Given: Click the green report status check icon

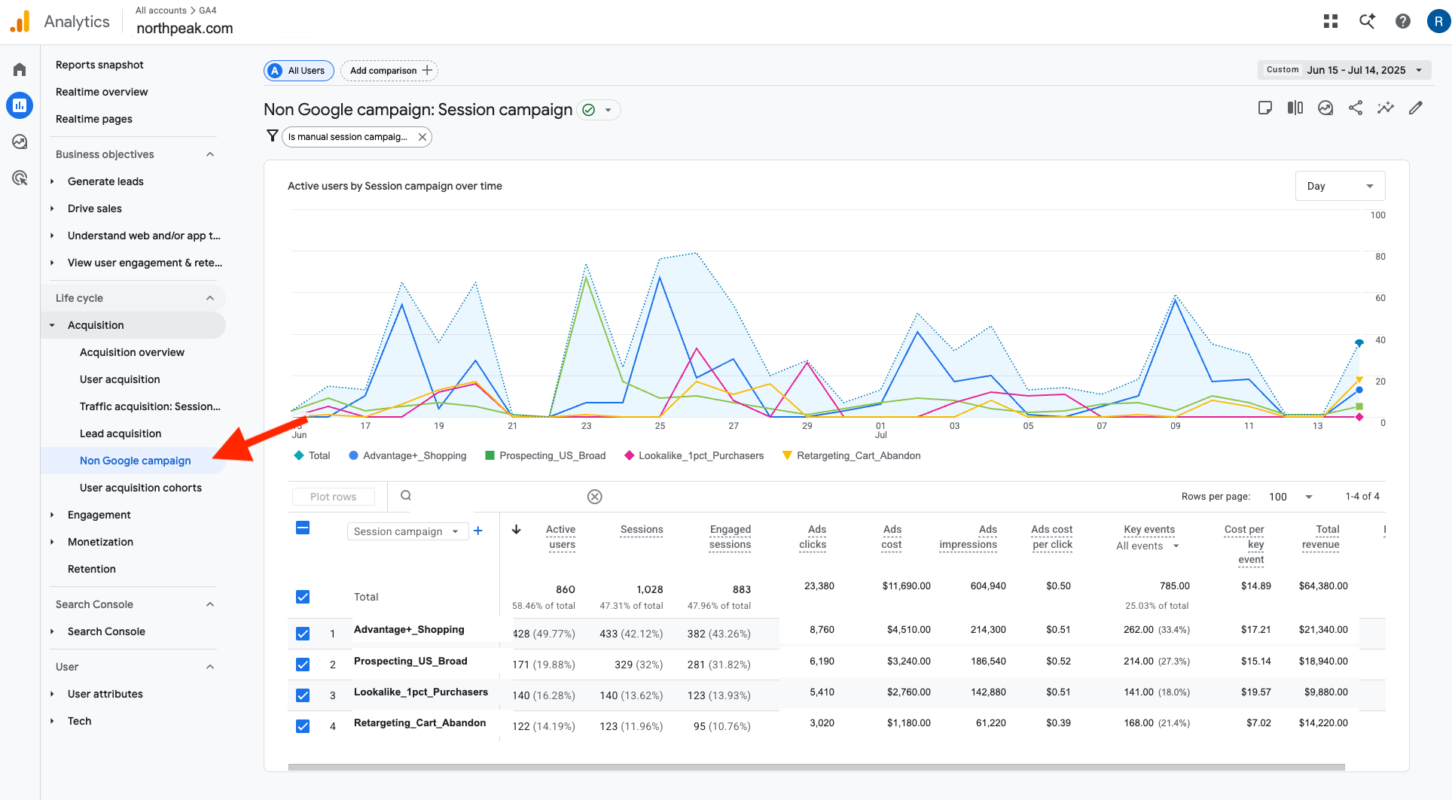Looking at the screenshot, I should pyautogui.click(x=589, y=110).
